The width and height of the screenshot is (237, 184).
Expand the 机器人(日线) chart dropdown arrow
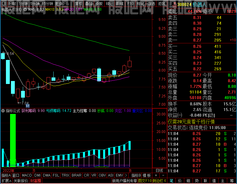click(25, 9)
